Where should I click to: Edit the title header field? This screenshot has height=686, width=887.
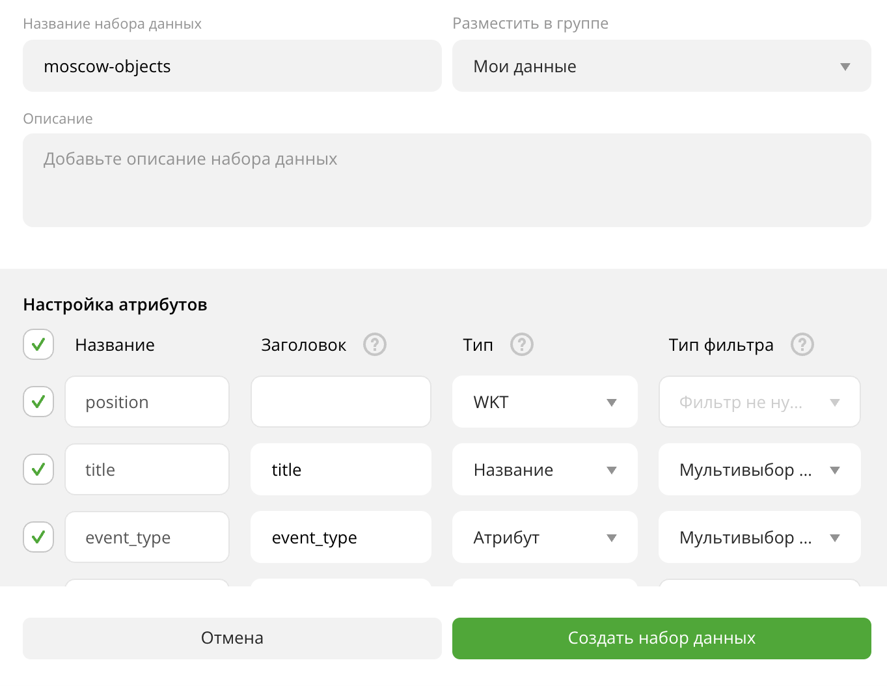click(341, 469)
